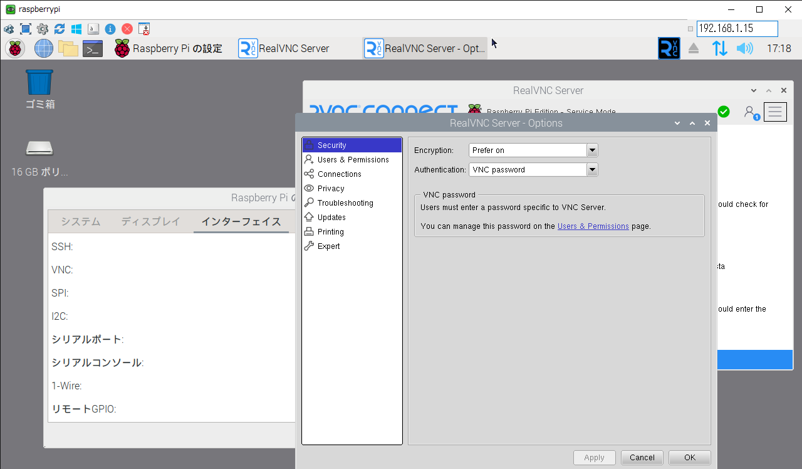Open the file manager folders icon
802x469 pixels.
(68, 48)
